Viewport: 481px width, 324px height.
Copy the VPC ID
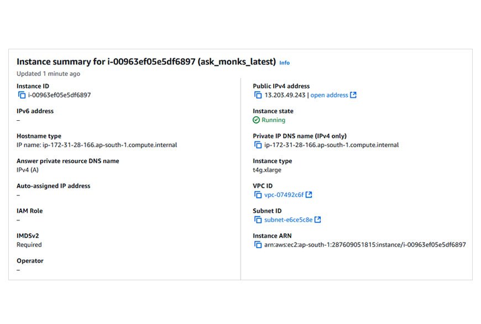pos(258,195)
